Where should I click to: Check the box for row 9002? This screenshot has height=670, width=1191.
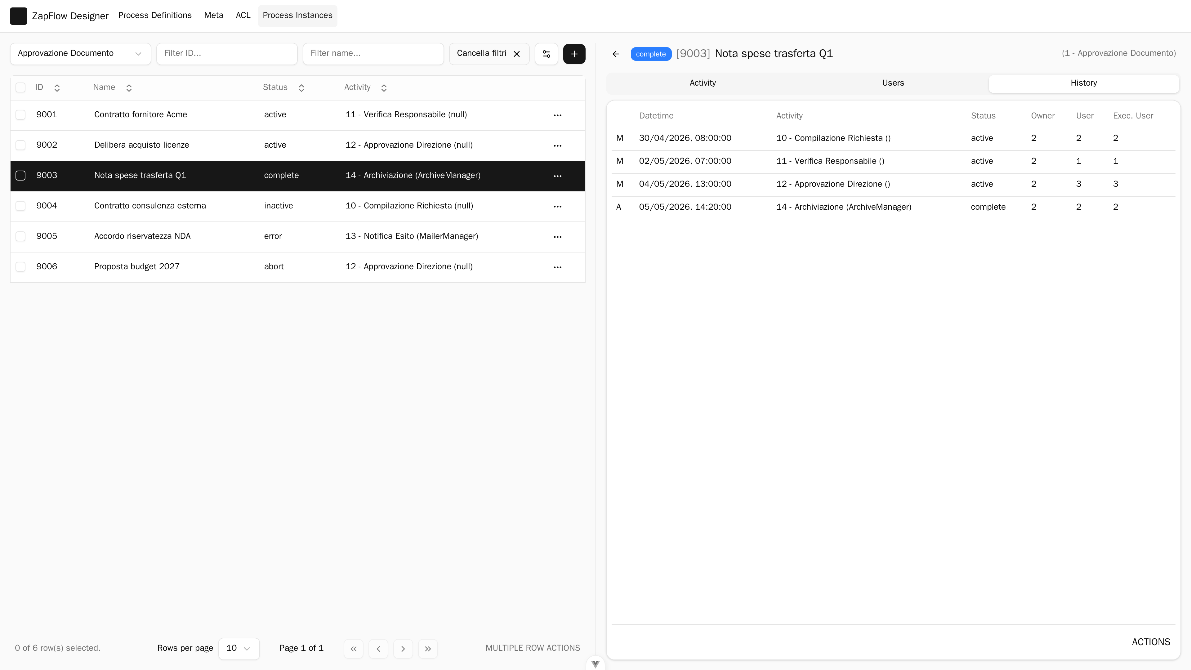point(20,145)
